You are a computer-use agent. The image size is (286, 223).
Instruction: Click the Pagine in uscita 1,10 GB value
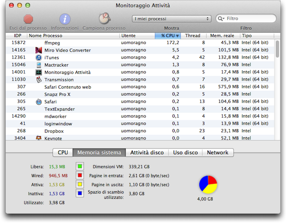pos(149,185)
